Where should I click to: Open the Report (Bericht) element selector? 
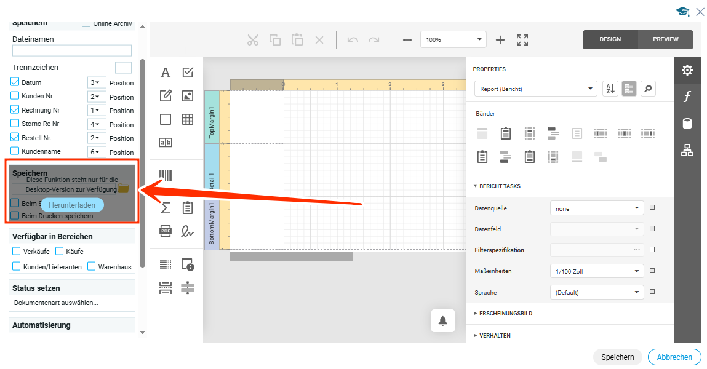click(x=535, y=89)
